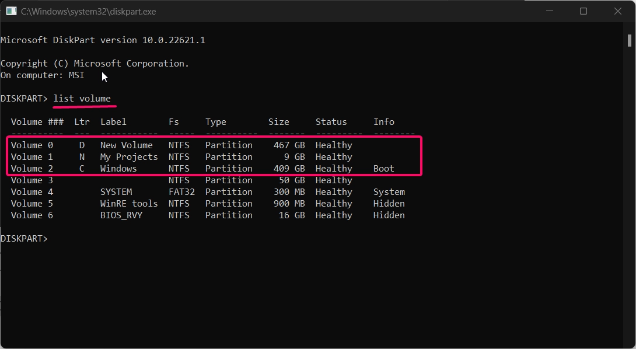Click 'Partition' type of Volume 6
The width and height of the screenshot is (636, 349).
point(229,215)
